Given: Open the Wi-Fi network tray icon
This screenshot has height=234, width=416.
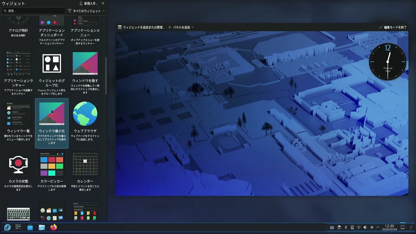Looking at the screenshot, I should (x=359, y=227).
